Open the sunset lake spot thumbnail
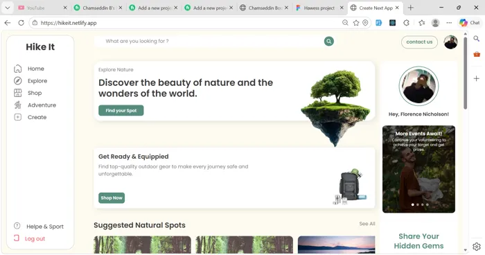The image size is (485, 255). [336, 245]
